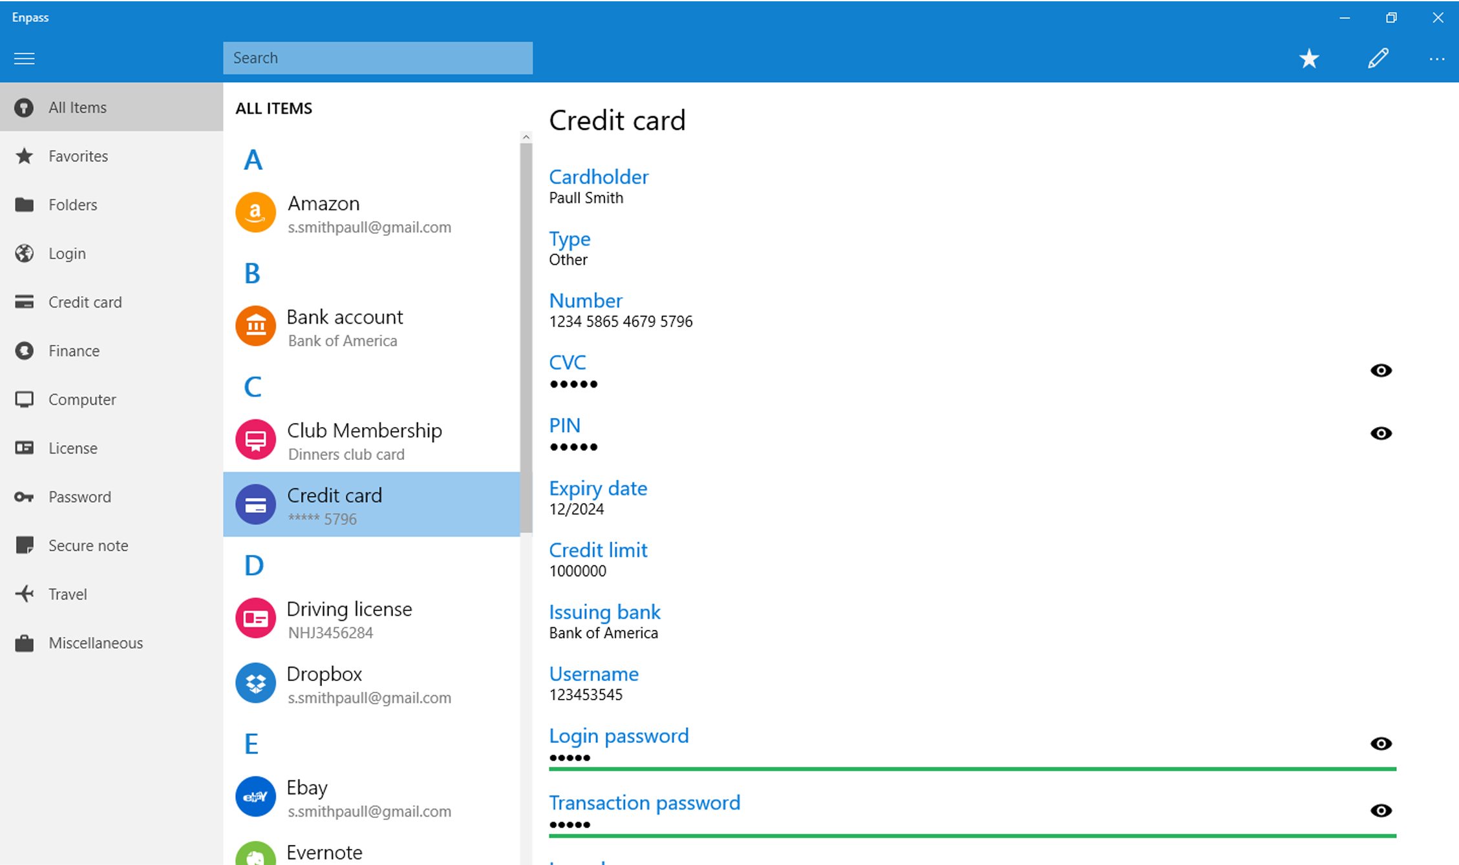Image resolution: width=1459 pixels, height=865 pixels.
Task: Reveal the CVC value with eye icon
Action: pyautogui.click(x=1381, y=371)
